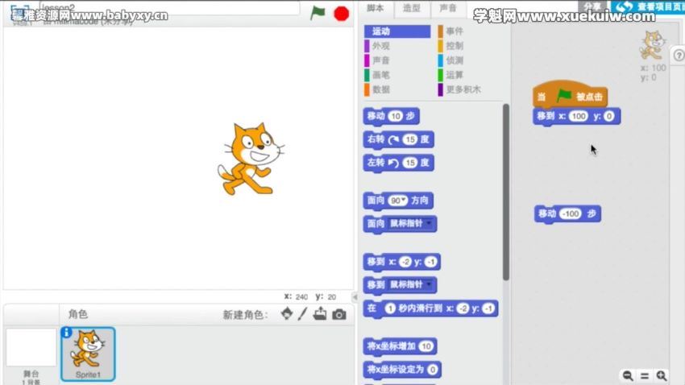Upload sprite from file icon
The width and height of the screenshot is (685, 385).
coord(320,314)
